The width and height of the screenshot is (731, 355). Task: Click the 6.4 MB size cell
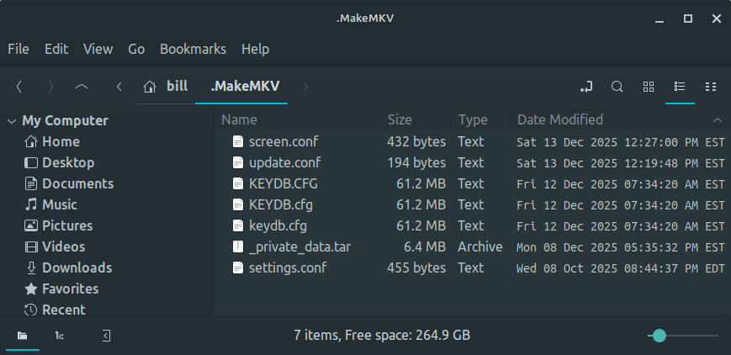click(x=425, y=246)
